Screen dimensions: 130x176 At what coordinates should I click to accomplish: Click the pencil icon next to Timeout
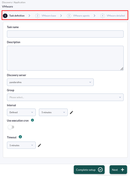click(x=39, y=145)
